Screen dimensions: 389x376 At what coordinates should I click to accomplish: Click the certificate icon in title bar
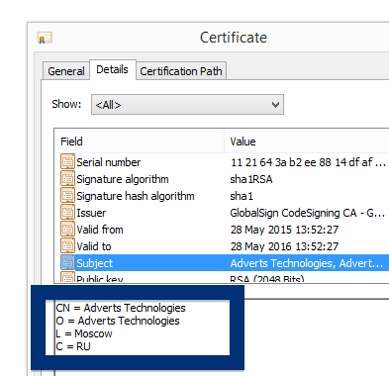point(45,38)
